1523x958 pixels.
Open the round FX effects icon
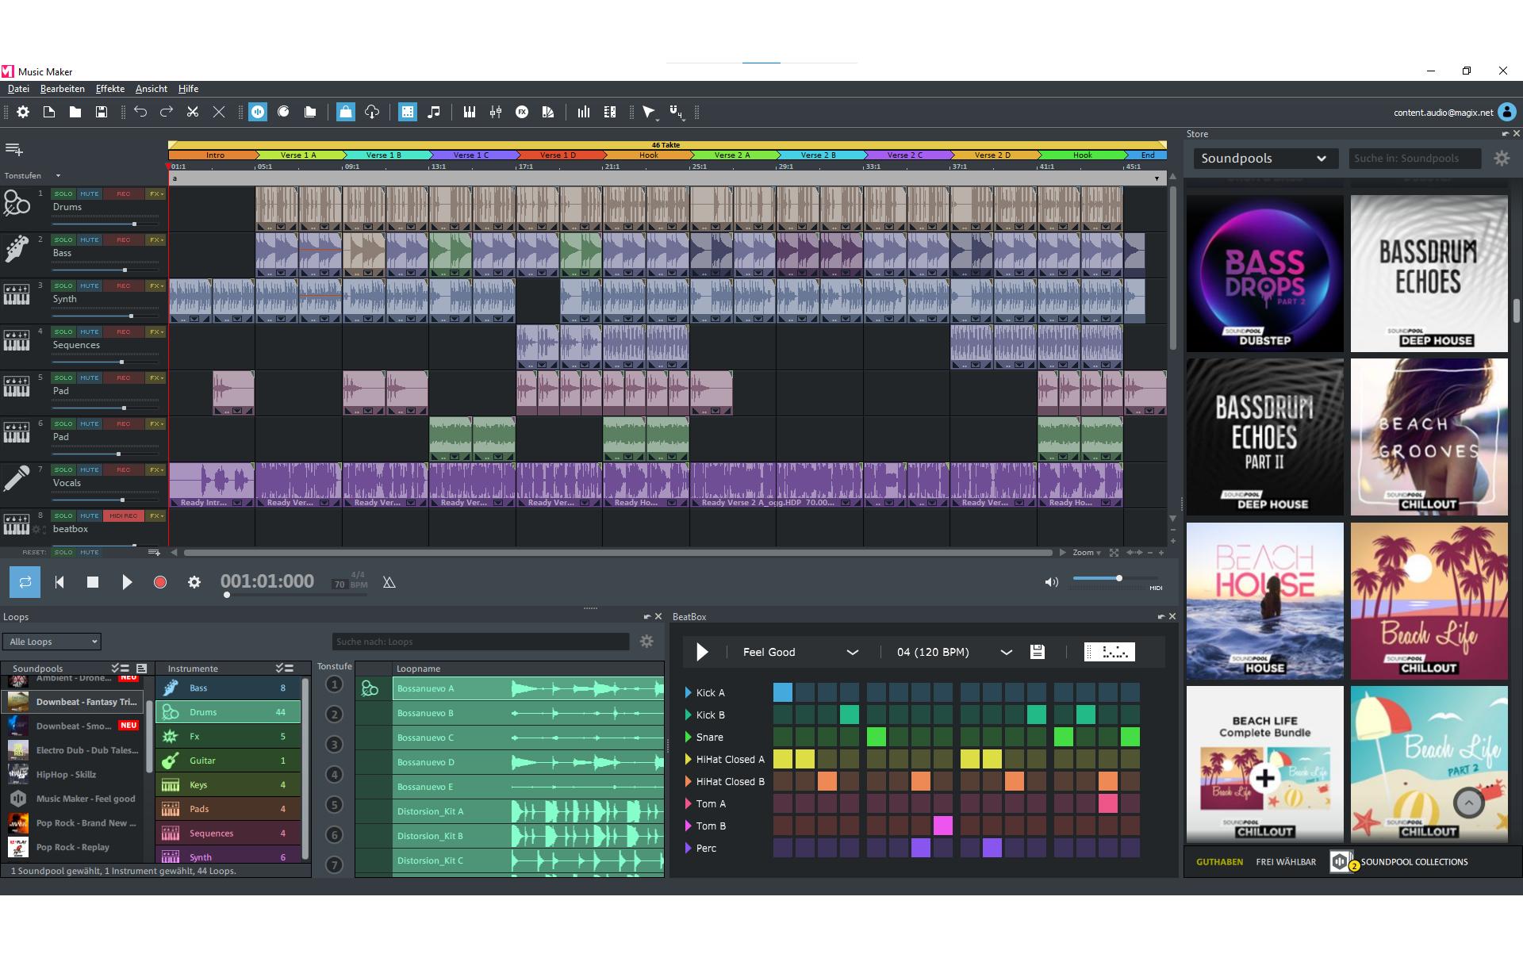[522, 112]
